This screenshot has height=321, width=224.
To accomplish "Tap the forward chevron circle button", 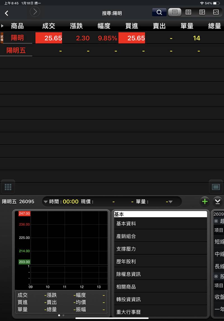I will [x=35, y=12].
